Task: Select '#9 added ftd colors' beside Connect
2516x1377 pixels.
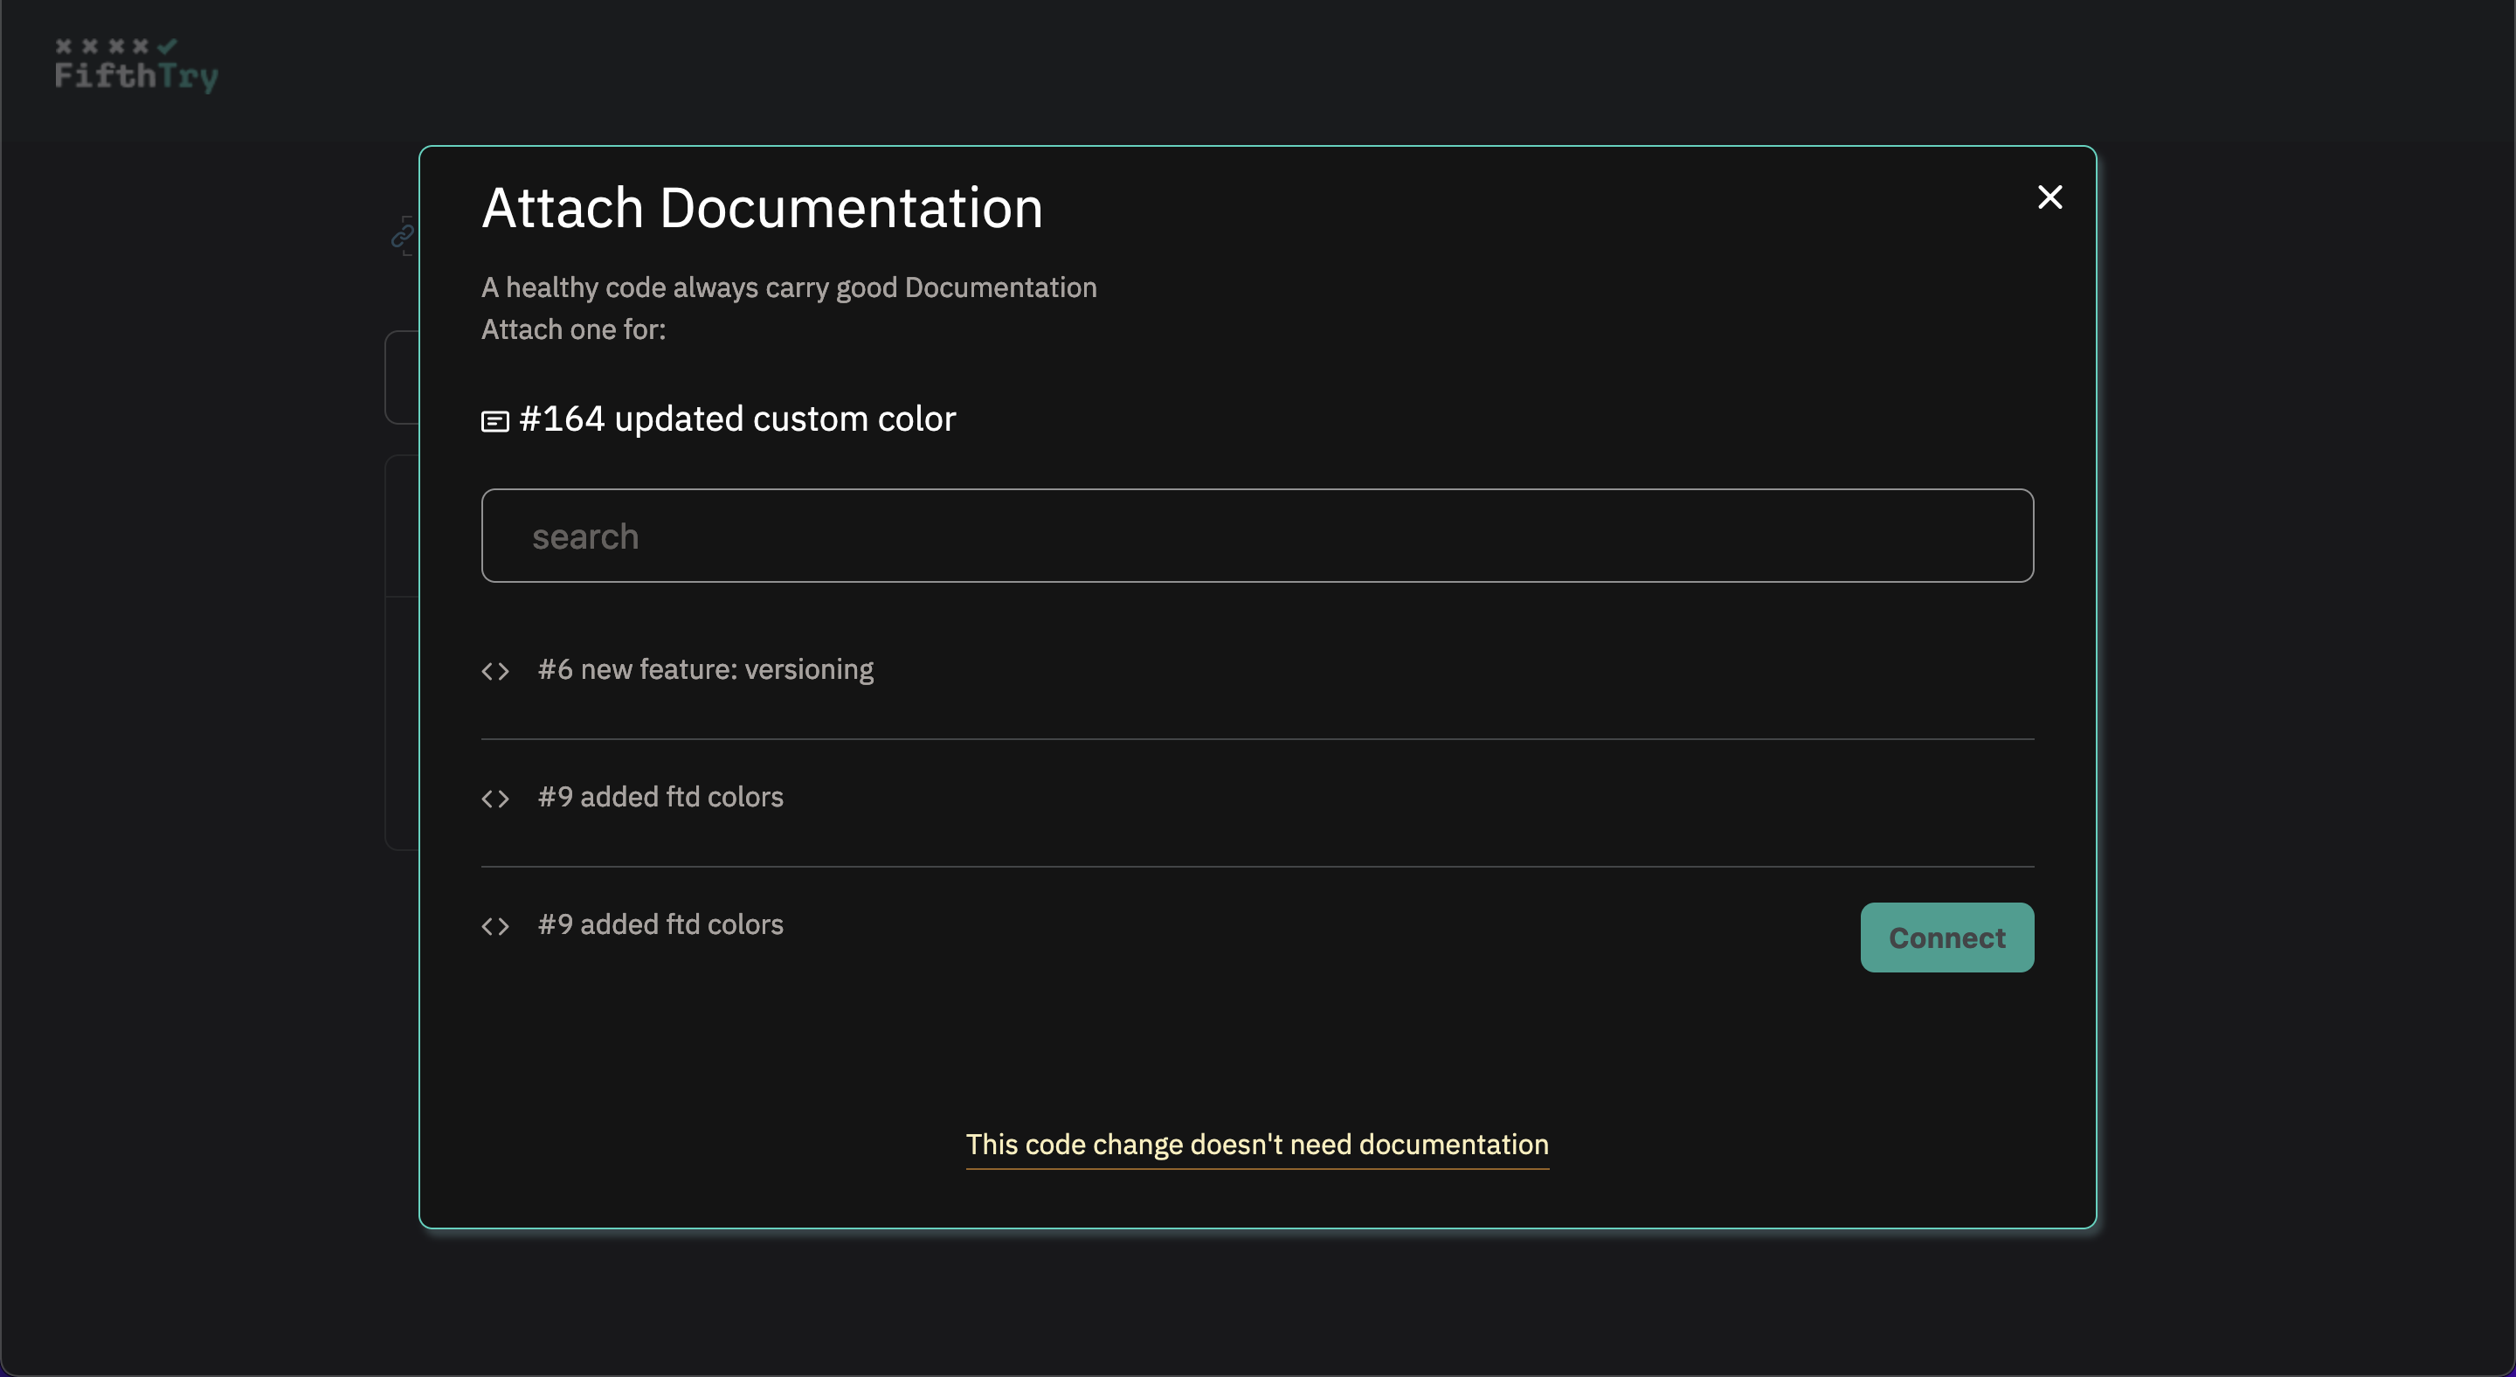Action: pyautogui.click(x=660, y=924)
